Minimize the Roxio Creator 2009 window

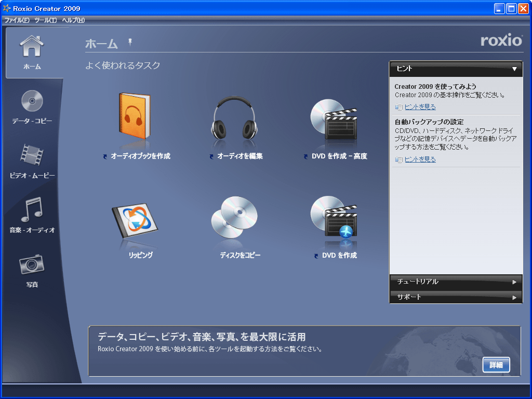pyautogui.click(x=499, y=8)
